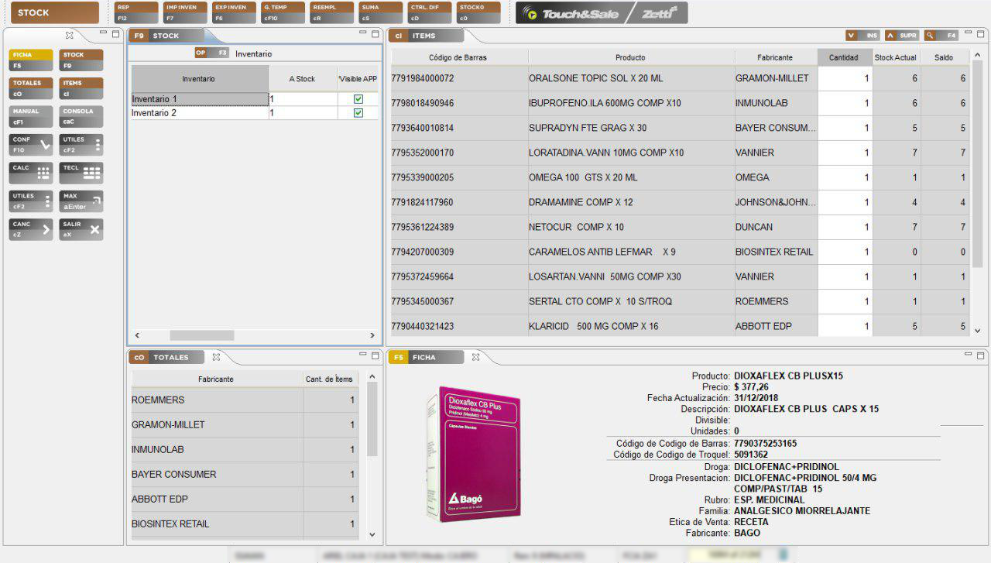
Task: Switch to the F9 STOCK tab
Action: click(165, 36)
